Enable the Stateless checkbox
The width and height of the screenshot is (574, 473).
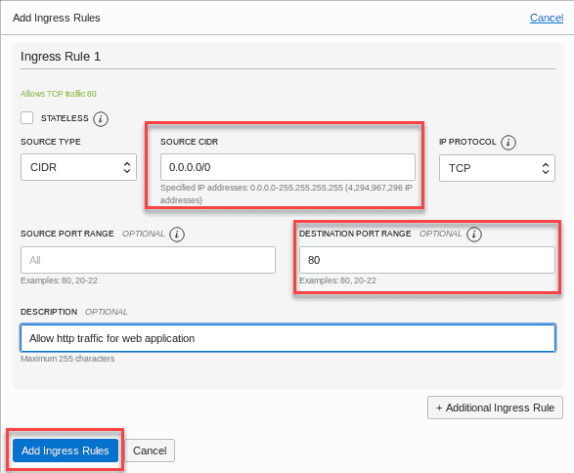[x=27, y=118]
